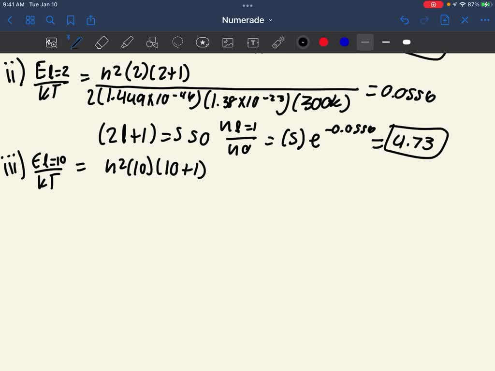Undo the last drawing stroke
Viewport: 495px width, 371px height.
405,20
